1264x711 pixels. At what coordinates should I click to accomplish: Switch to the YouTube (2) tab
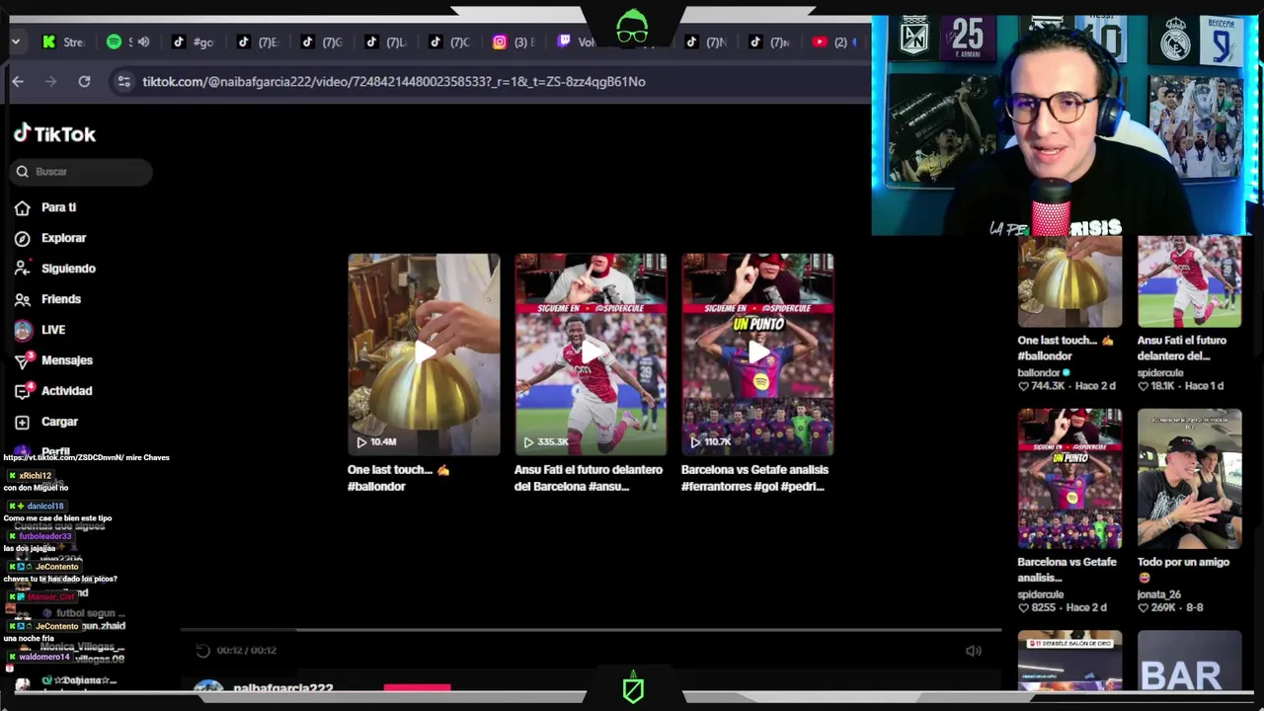click(834, 41)
